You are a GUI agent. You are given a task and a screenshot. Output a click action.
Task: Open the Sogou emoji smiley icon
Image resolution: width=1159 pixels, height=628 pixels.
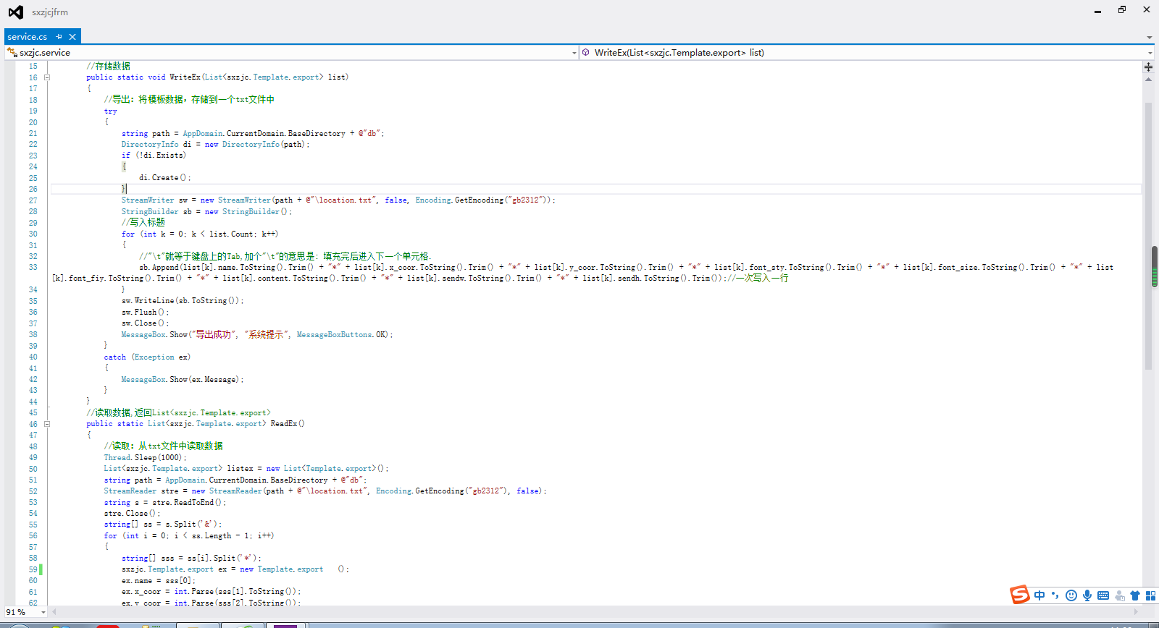click(1071, 595)
